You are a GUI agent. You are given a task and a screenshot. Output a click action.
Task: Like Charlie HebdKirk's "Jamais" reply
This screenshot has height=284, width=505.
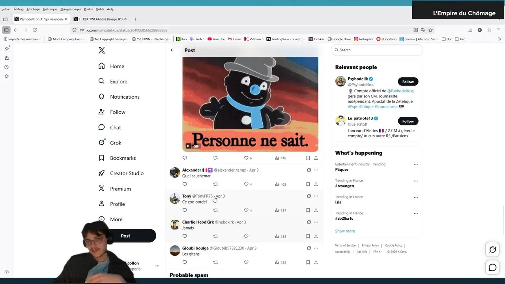246,236
